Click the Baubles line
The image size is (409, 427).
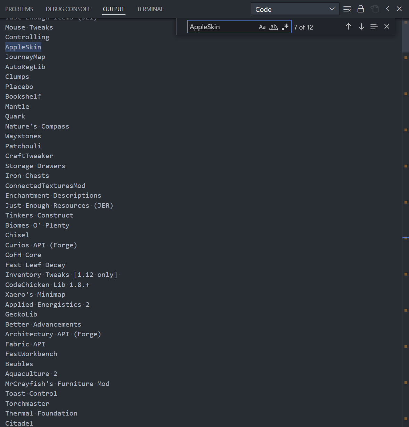tap(19, 364)
